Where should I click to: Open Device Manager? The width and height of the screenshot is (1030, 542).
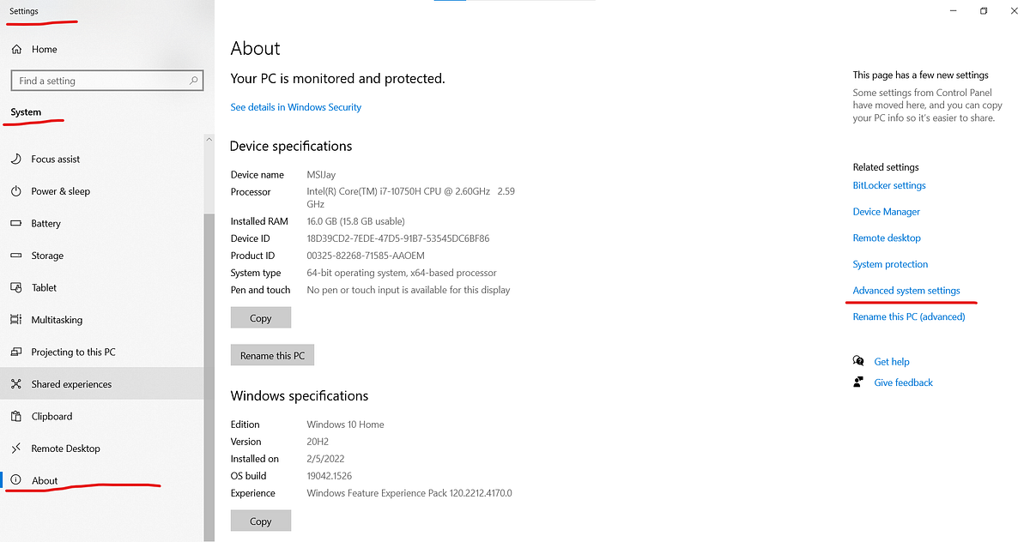click(886, 211)
